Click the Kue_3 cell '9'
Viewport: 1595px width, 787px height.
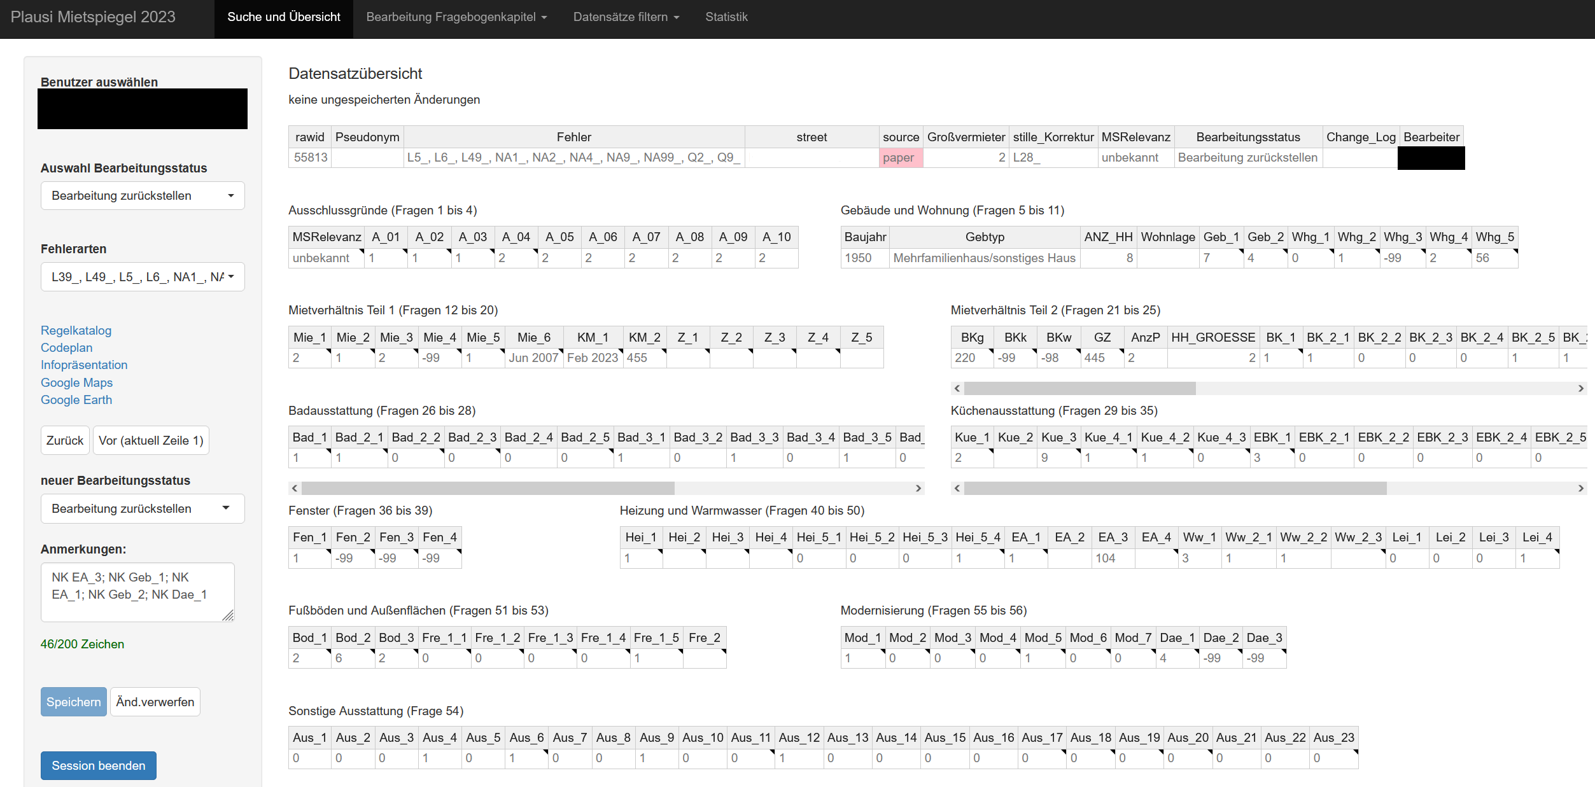(1059, 457)
